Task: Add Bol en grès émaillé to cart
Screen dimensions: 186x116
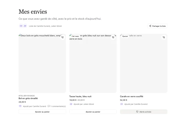Action: [x=42, y=112]
